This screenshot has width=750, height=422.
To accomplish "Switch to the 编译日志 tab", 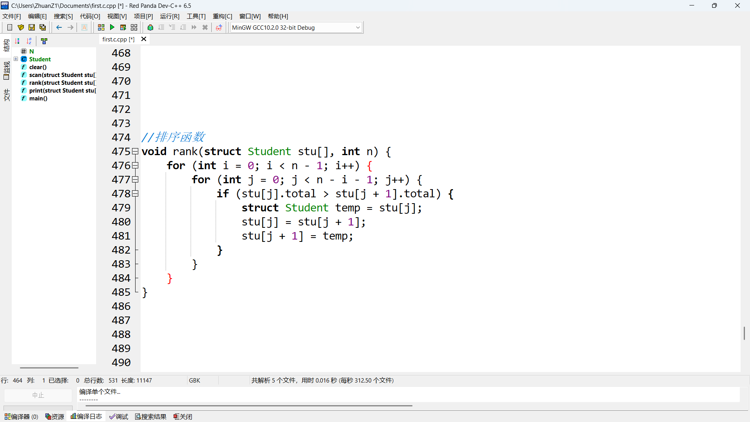I will (86, 417).
